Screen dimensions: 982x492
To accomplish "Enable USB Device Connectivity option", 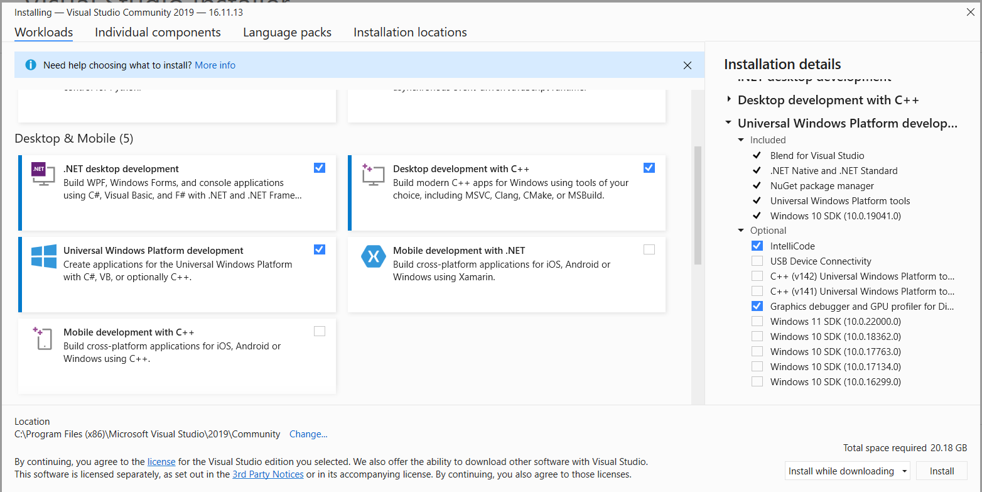I will point(757,261).
